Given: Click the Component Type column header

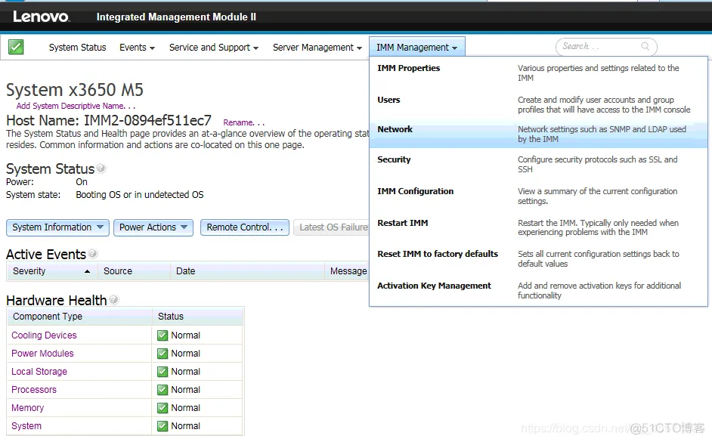Looking at the screenshot, I should [x=79, y=317].
